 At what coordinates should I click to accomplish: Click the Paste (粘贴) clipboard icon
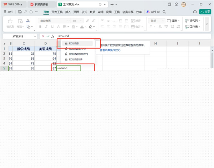click(x=20, y=21)
